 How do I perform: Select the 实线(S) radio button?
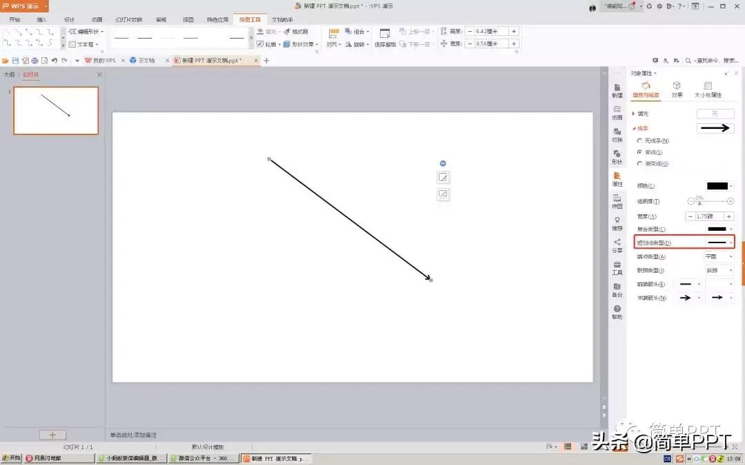[639, 152]
